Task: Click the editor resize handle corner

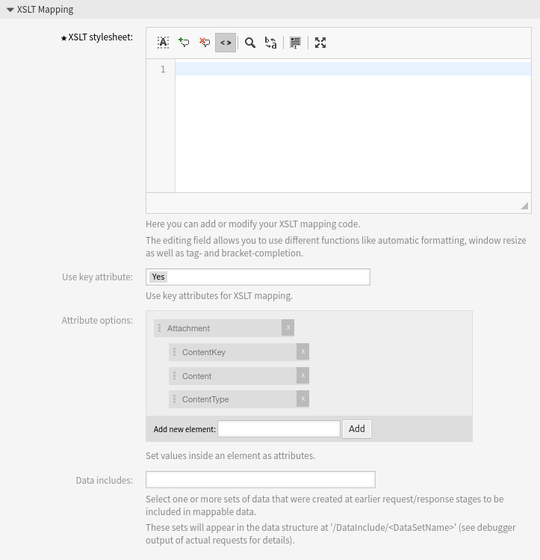Action: (524, 206)
